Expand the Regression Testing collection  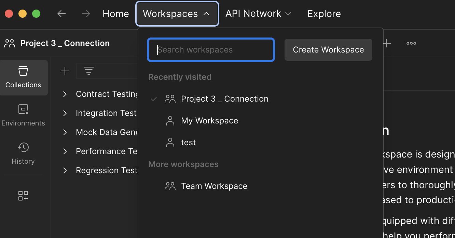tap(65, 170)
